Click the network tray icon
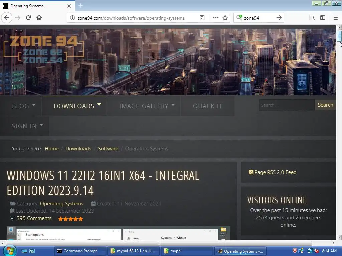This screenshot has height=256, width=342. point(310,251)
